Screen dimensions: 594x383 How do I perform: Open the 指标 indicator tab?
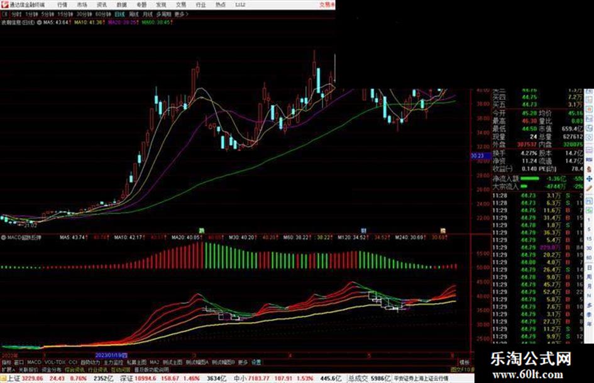[x=6, y=362]
